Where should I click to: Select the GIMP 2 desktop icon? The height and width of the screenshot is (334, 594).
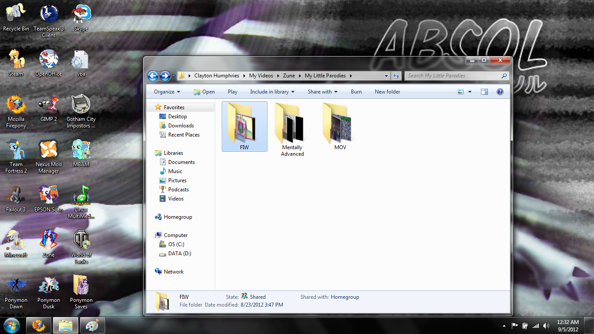pyautogui.click(x=49, y=108)
